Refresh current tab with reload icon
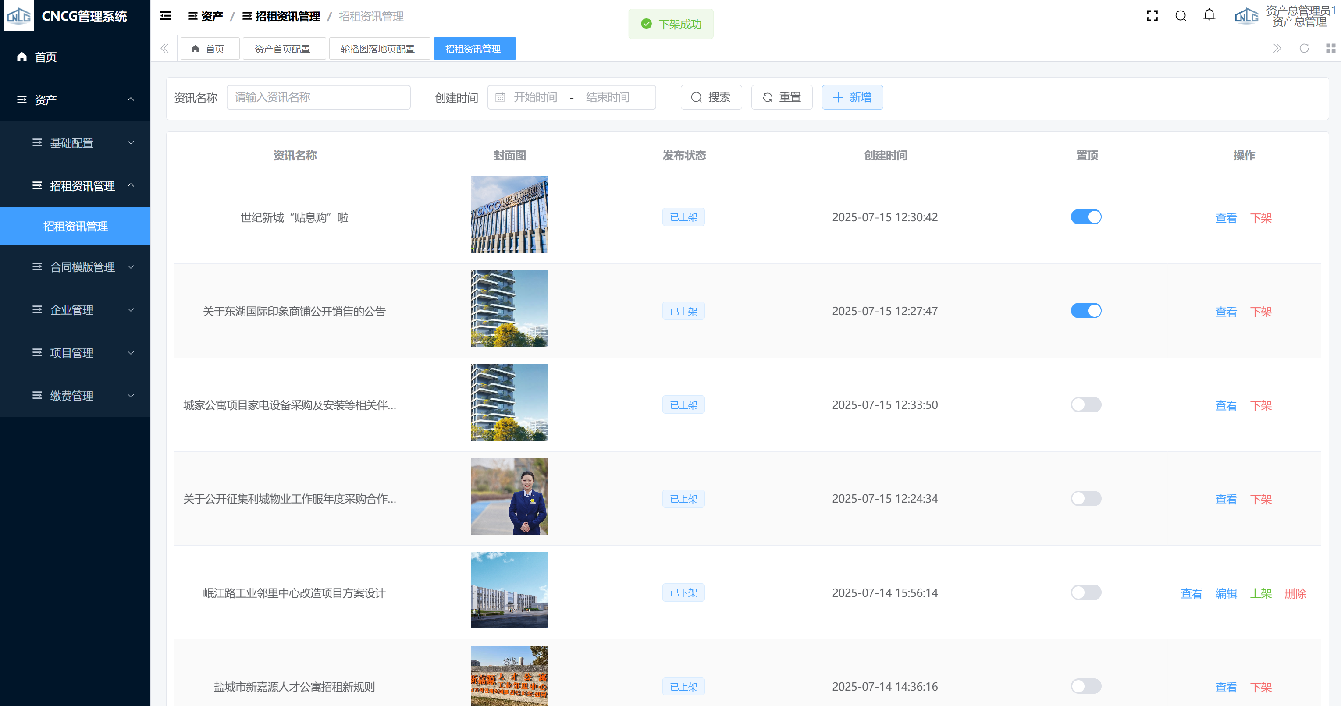The image size is (1341, 706). click(1304, 48)
